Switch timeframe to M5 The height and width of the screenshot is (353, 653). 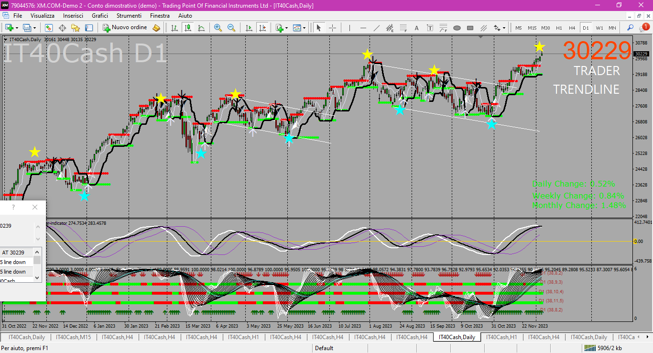point(519,28)
